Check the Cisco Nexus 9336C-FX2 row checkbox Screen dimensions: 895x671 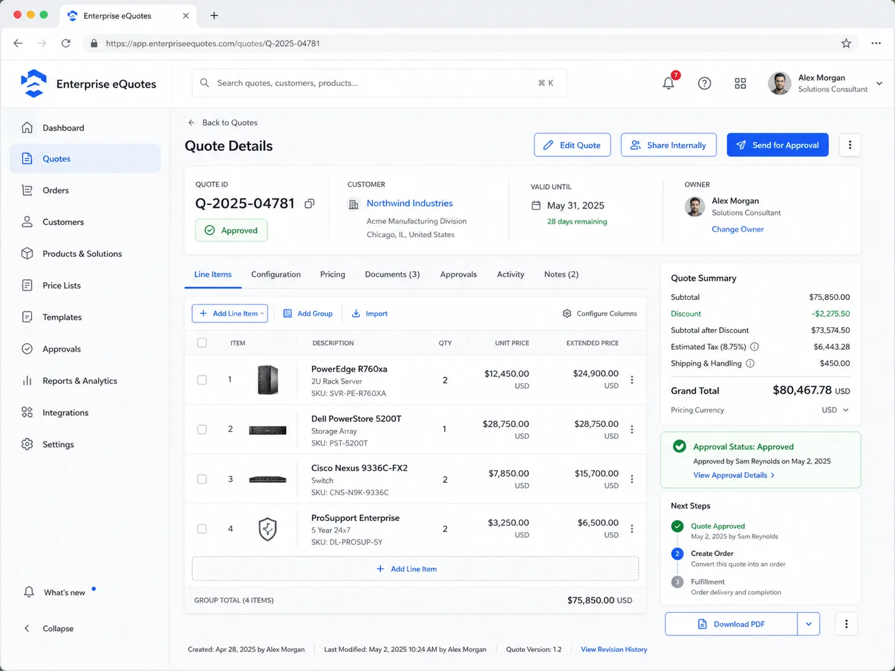pyautogui.click(x=202, y=479)
